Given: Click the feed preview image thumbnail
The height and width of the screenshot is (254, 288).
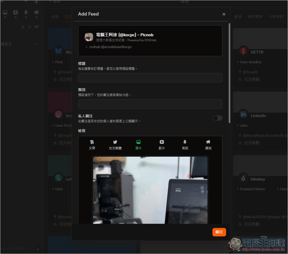Looking at the screenshot, I should [x=150, y=190].
